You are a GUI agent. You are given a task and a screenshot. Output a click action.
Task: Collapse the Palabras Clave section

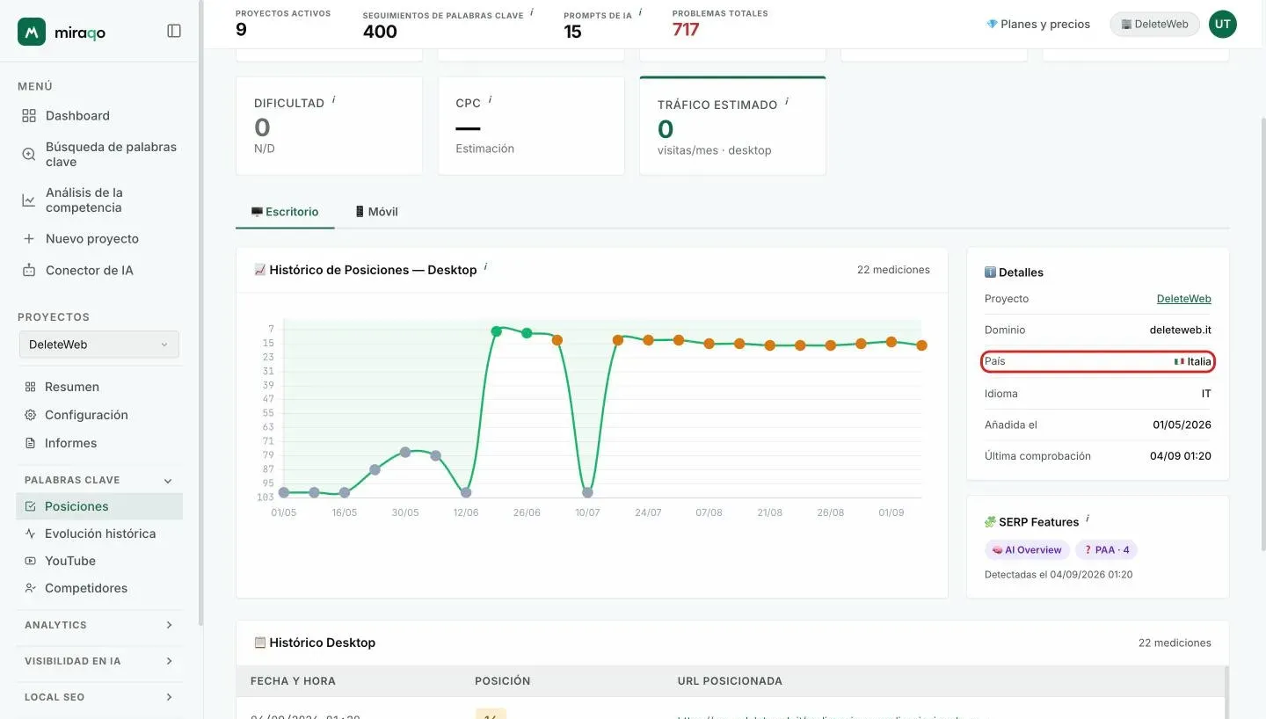click(x=168, y=481)
